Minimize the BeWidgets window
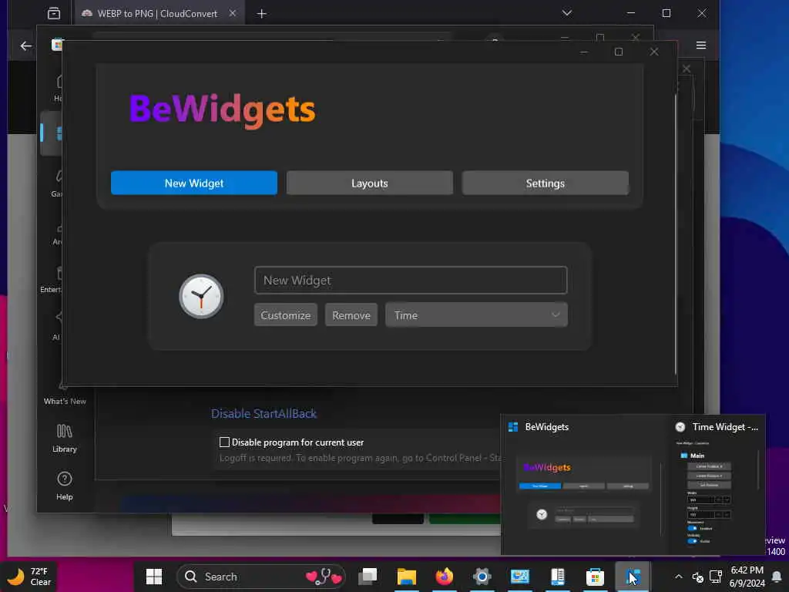 click(x=584, y=52)
